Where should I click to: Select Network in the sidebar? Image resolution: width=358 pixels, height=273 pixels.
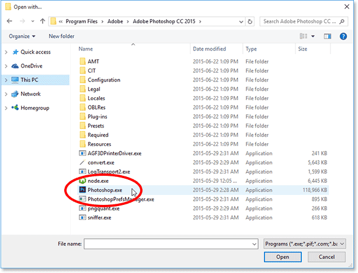30,94
